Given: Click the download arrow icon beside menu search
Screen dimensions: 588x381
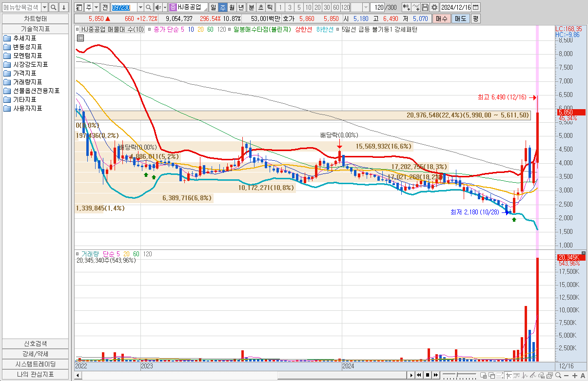Looking at the screenshot, I should (x=63, y=7).
